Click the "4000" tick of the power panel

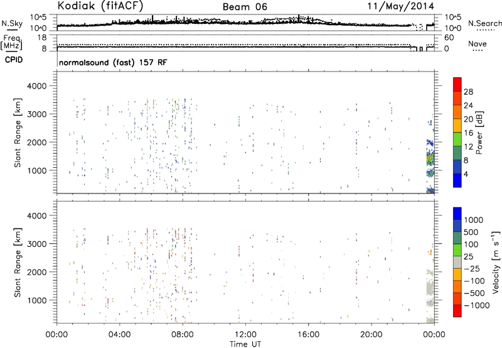pyautogui.click(x=36, y=86)
